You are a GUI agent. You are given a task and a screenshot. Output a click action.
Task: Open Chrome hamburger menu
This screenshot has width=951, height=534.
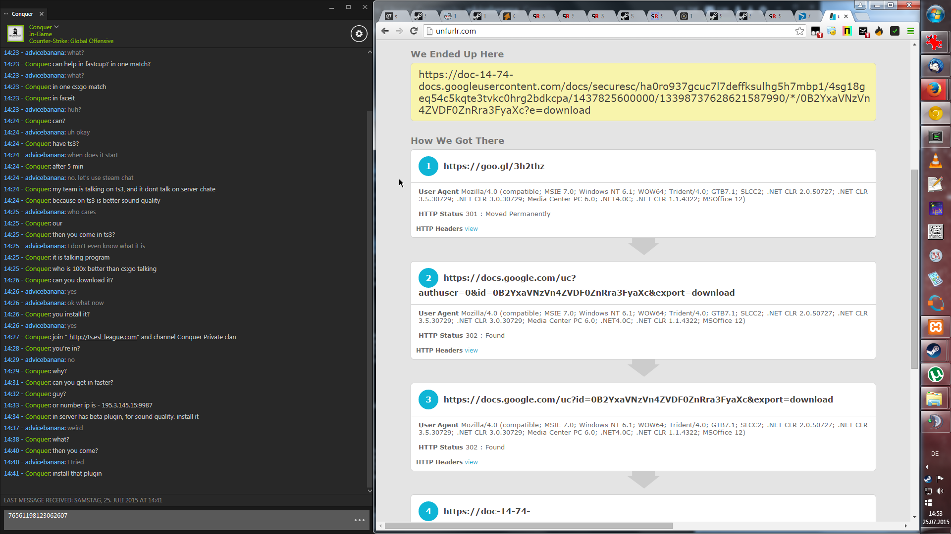[x=910, y=31]
